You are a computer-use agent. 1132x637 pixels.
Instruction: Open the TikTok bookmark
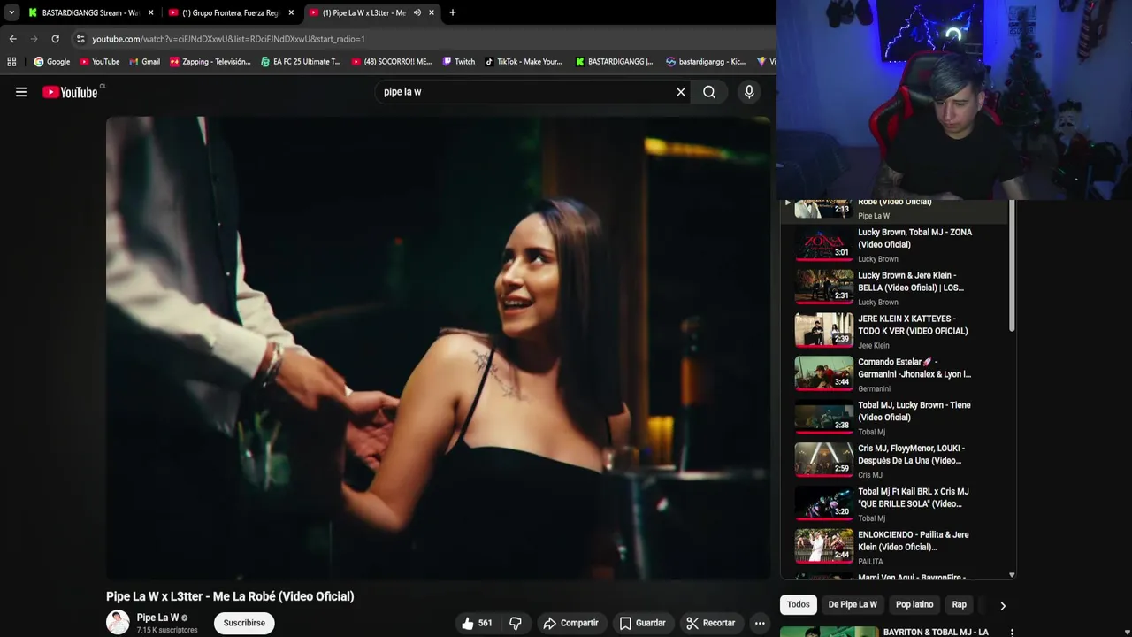524,62
